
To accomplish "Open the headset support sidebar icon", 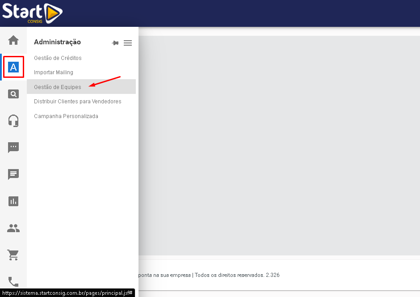I will (13, 121).
